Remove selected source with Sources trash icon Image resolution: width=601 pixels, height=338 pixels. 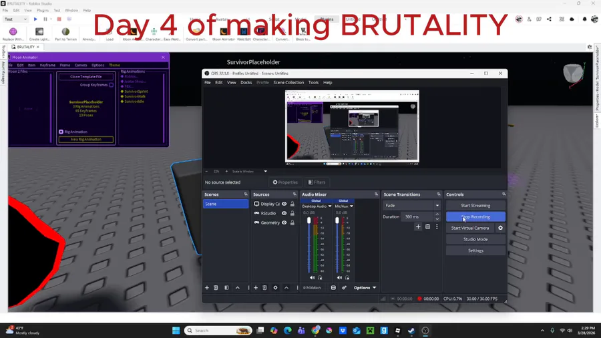pyautogui.click(x=264, y=288)
